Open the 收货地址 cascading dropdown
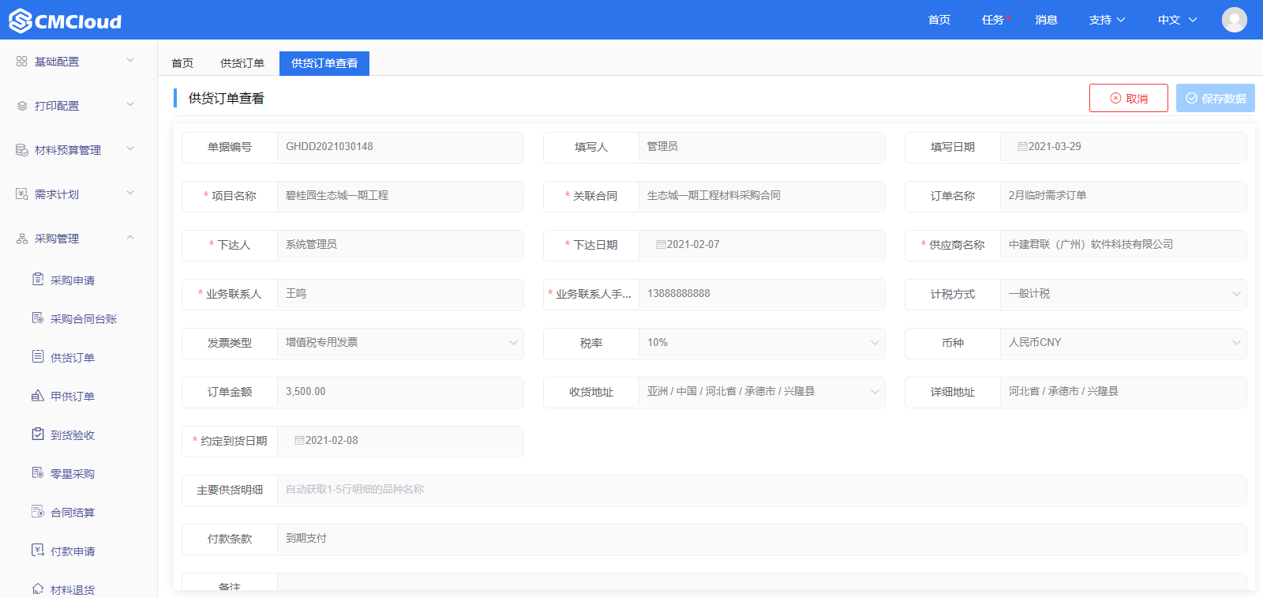Screen dimensions: 1263x598 [762, 392]
